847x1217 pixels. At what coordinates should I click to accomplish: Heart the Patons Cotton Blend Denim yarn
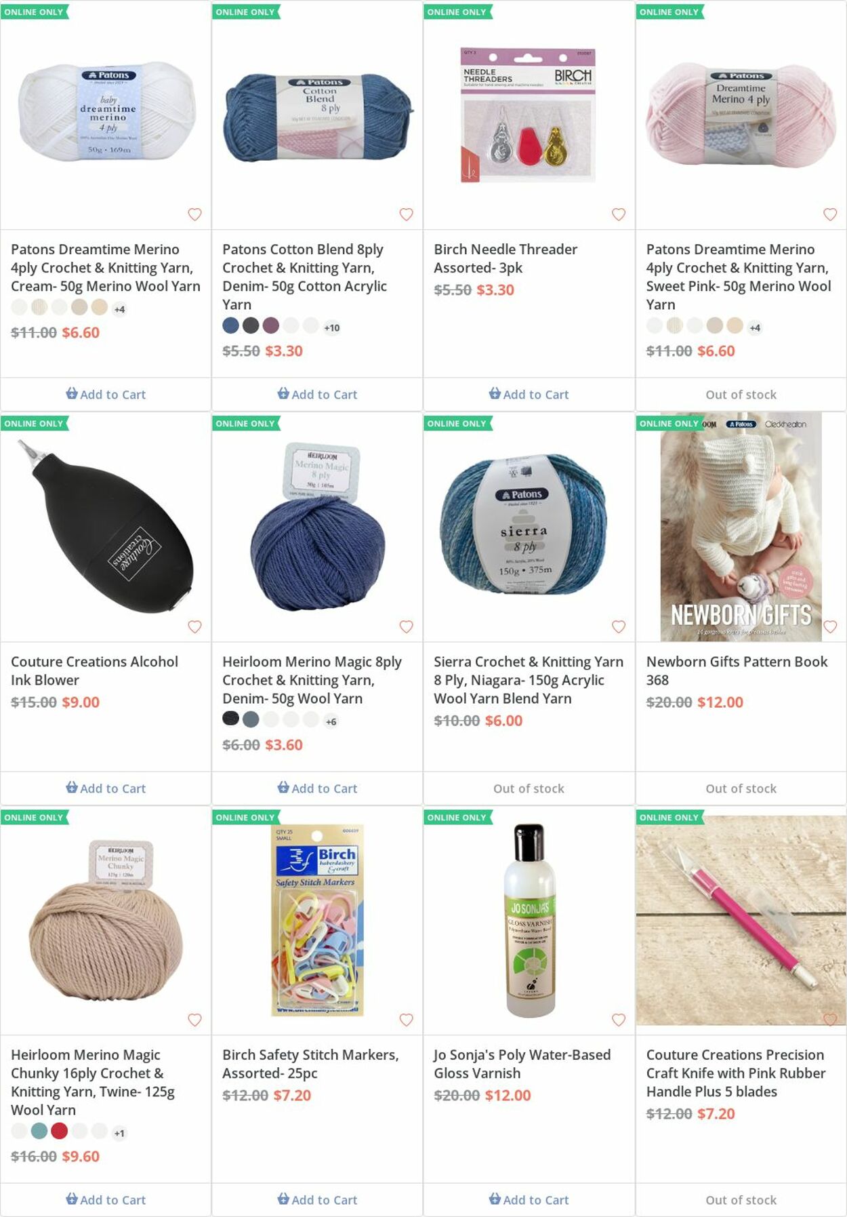pyautogui.click(x=407, y=214)
